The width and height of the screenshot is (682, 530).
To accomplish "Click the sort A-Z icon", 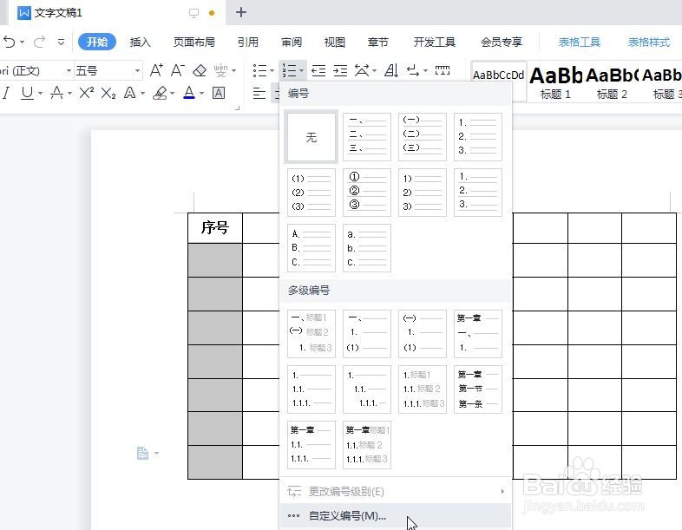I will click(x=391, y=70).
